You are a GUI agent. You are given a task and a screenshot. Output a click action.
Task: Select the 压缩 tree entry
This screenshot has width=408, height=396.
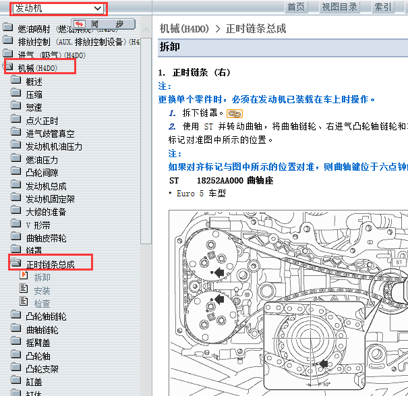(x=34, y=94)
